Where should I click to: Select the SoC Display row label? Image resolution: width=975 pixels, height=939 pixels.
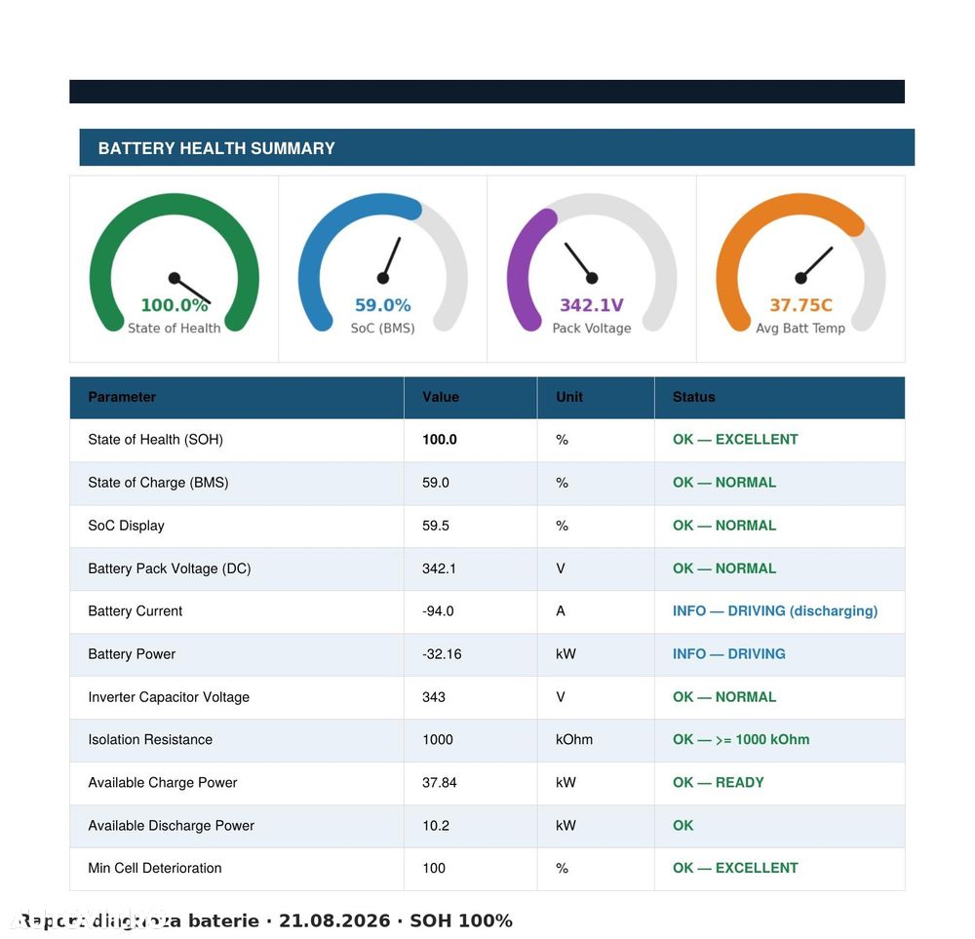click(x=126, y=526)
